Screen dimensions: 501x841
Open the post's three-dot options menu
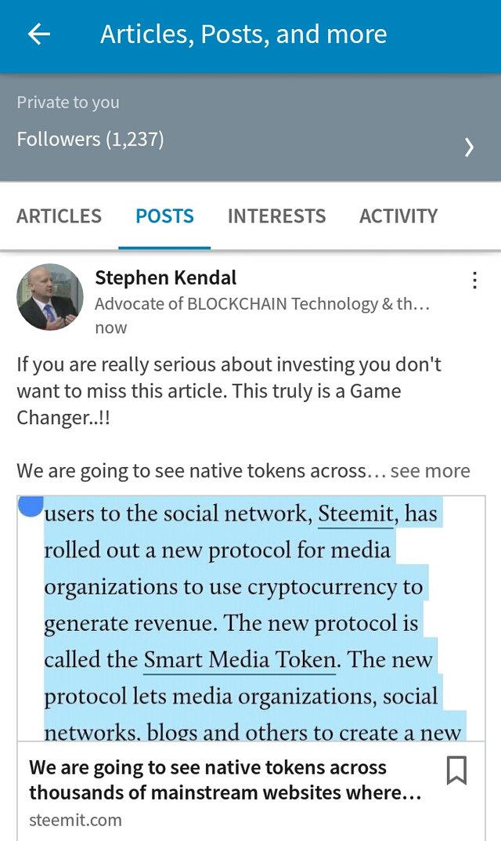tap(474, 281)
